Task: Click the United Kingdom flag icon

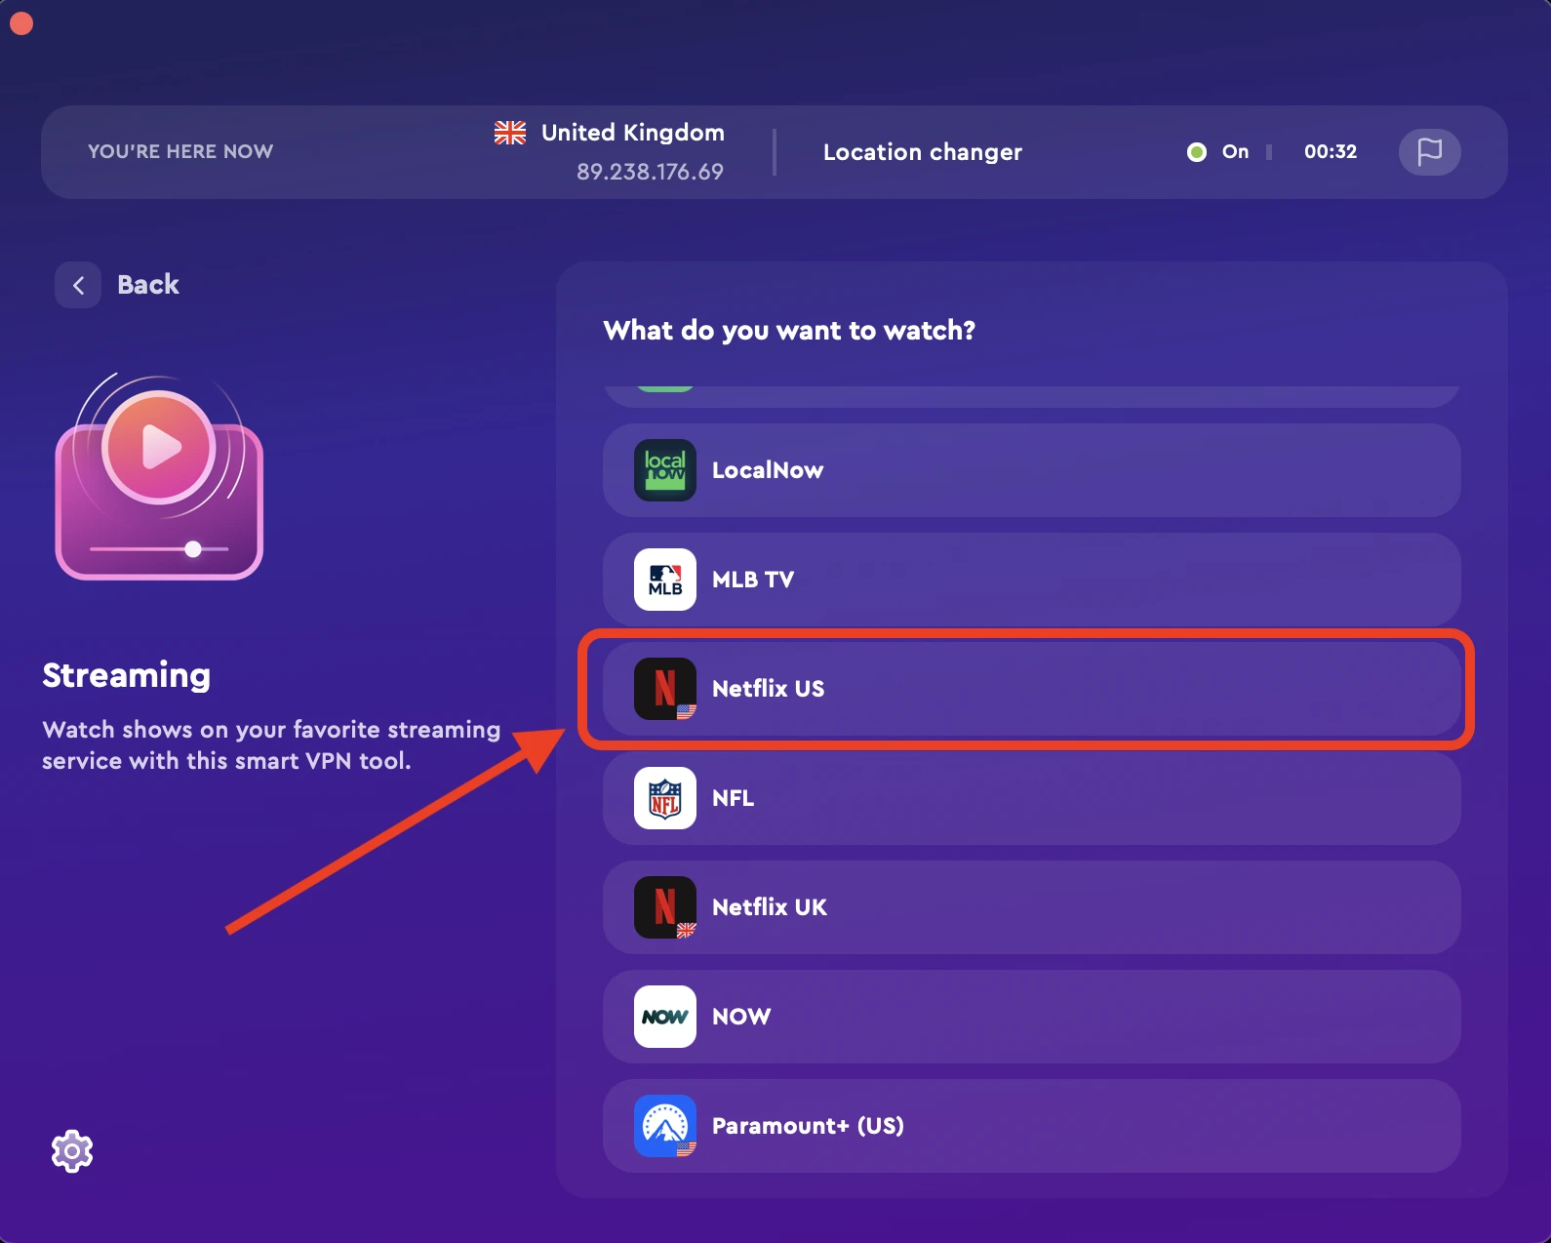Action: coord(510,133)
